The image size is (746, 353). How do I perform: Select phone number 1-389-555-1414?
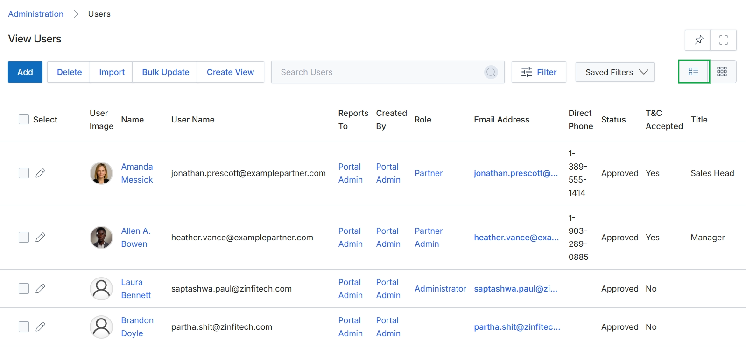pos(578,173)
